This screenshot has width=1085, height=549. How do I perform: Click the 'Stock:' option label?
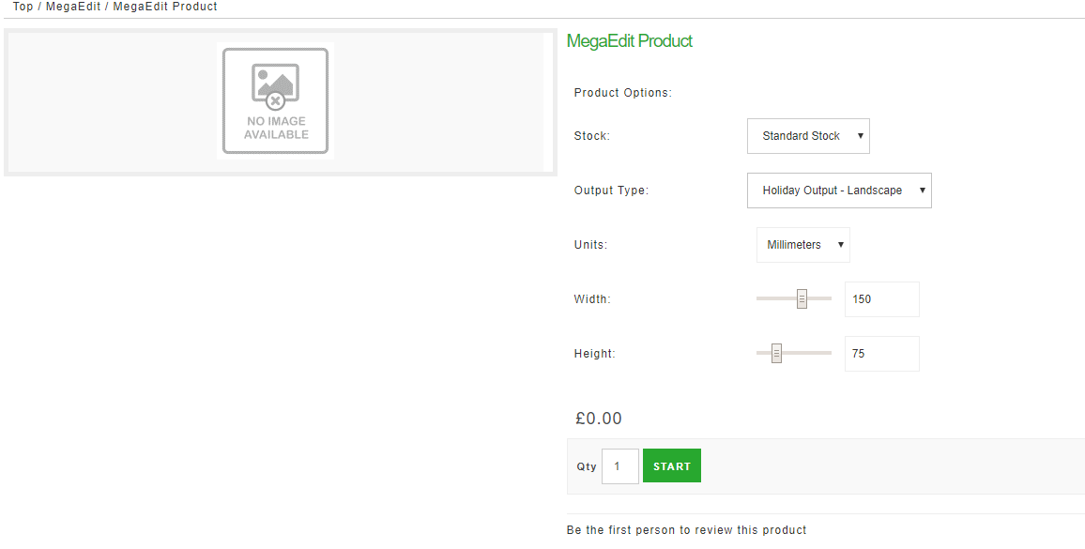591,136
